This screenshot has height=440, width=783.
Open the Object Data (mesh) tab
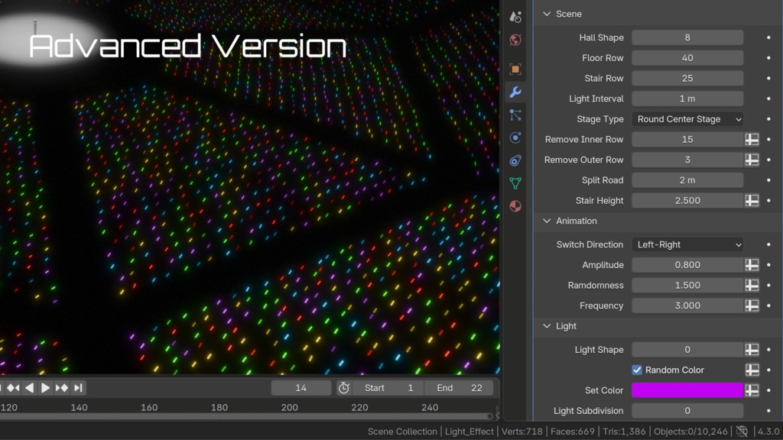(x=515, y=183)
